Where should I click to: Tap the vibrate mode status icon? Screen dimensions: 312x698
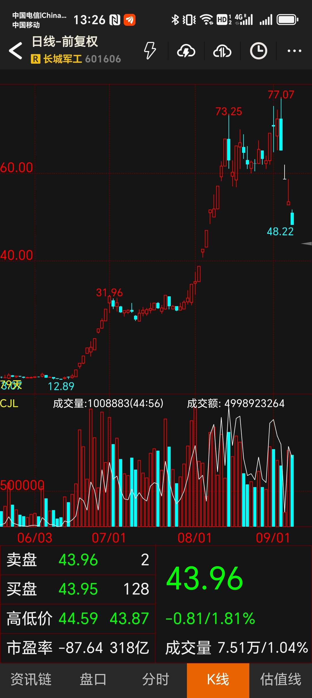pos(189,20)
